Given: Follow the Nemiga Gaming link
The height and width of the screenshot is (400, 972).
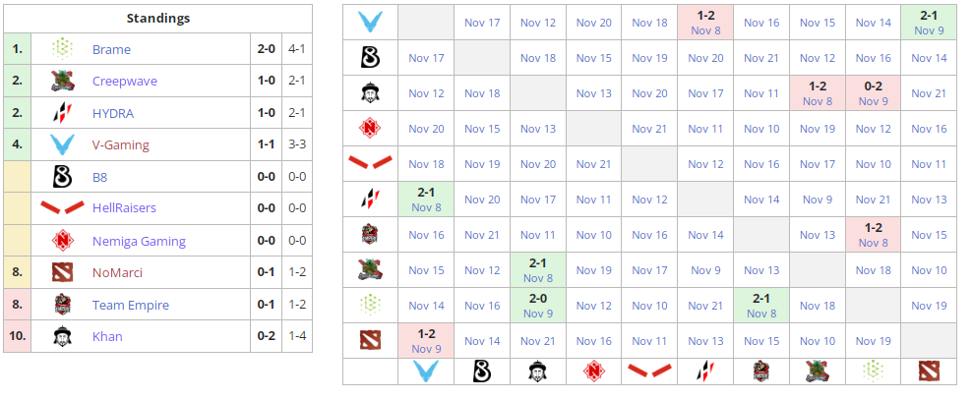Looking at the screenshot, I should pos(139,241).
